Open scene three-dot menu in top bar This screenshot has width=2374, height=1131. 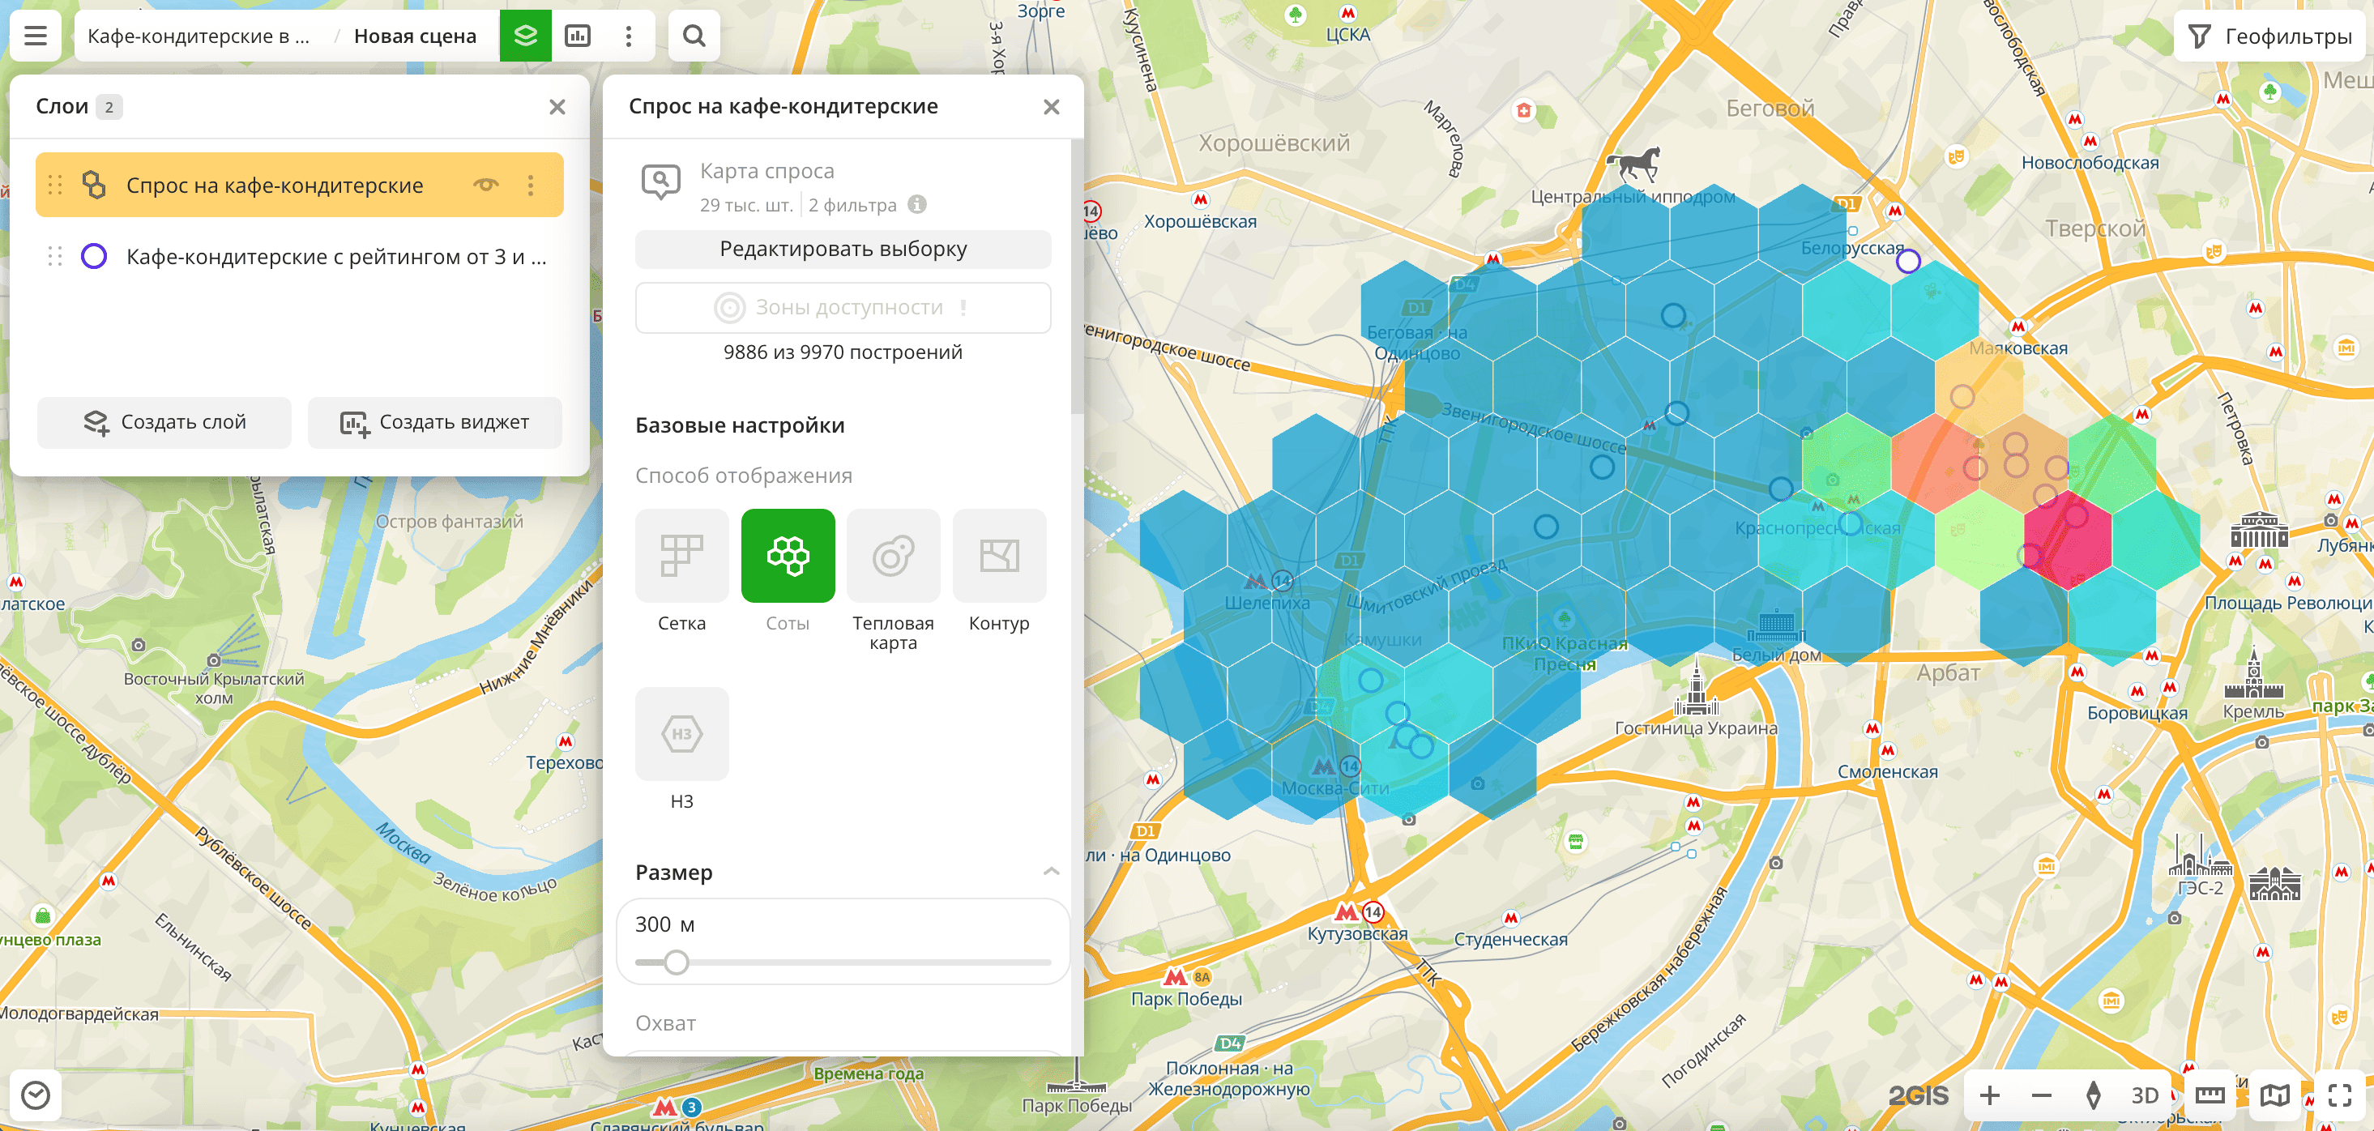pyautogui.click(x=629, y=36)
